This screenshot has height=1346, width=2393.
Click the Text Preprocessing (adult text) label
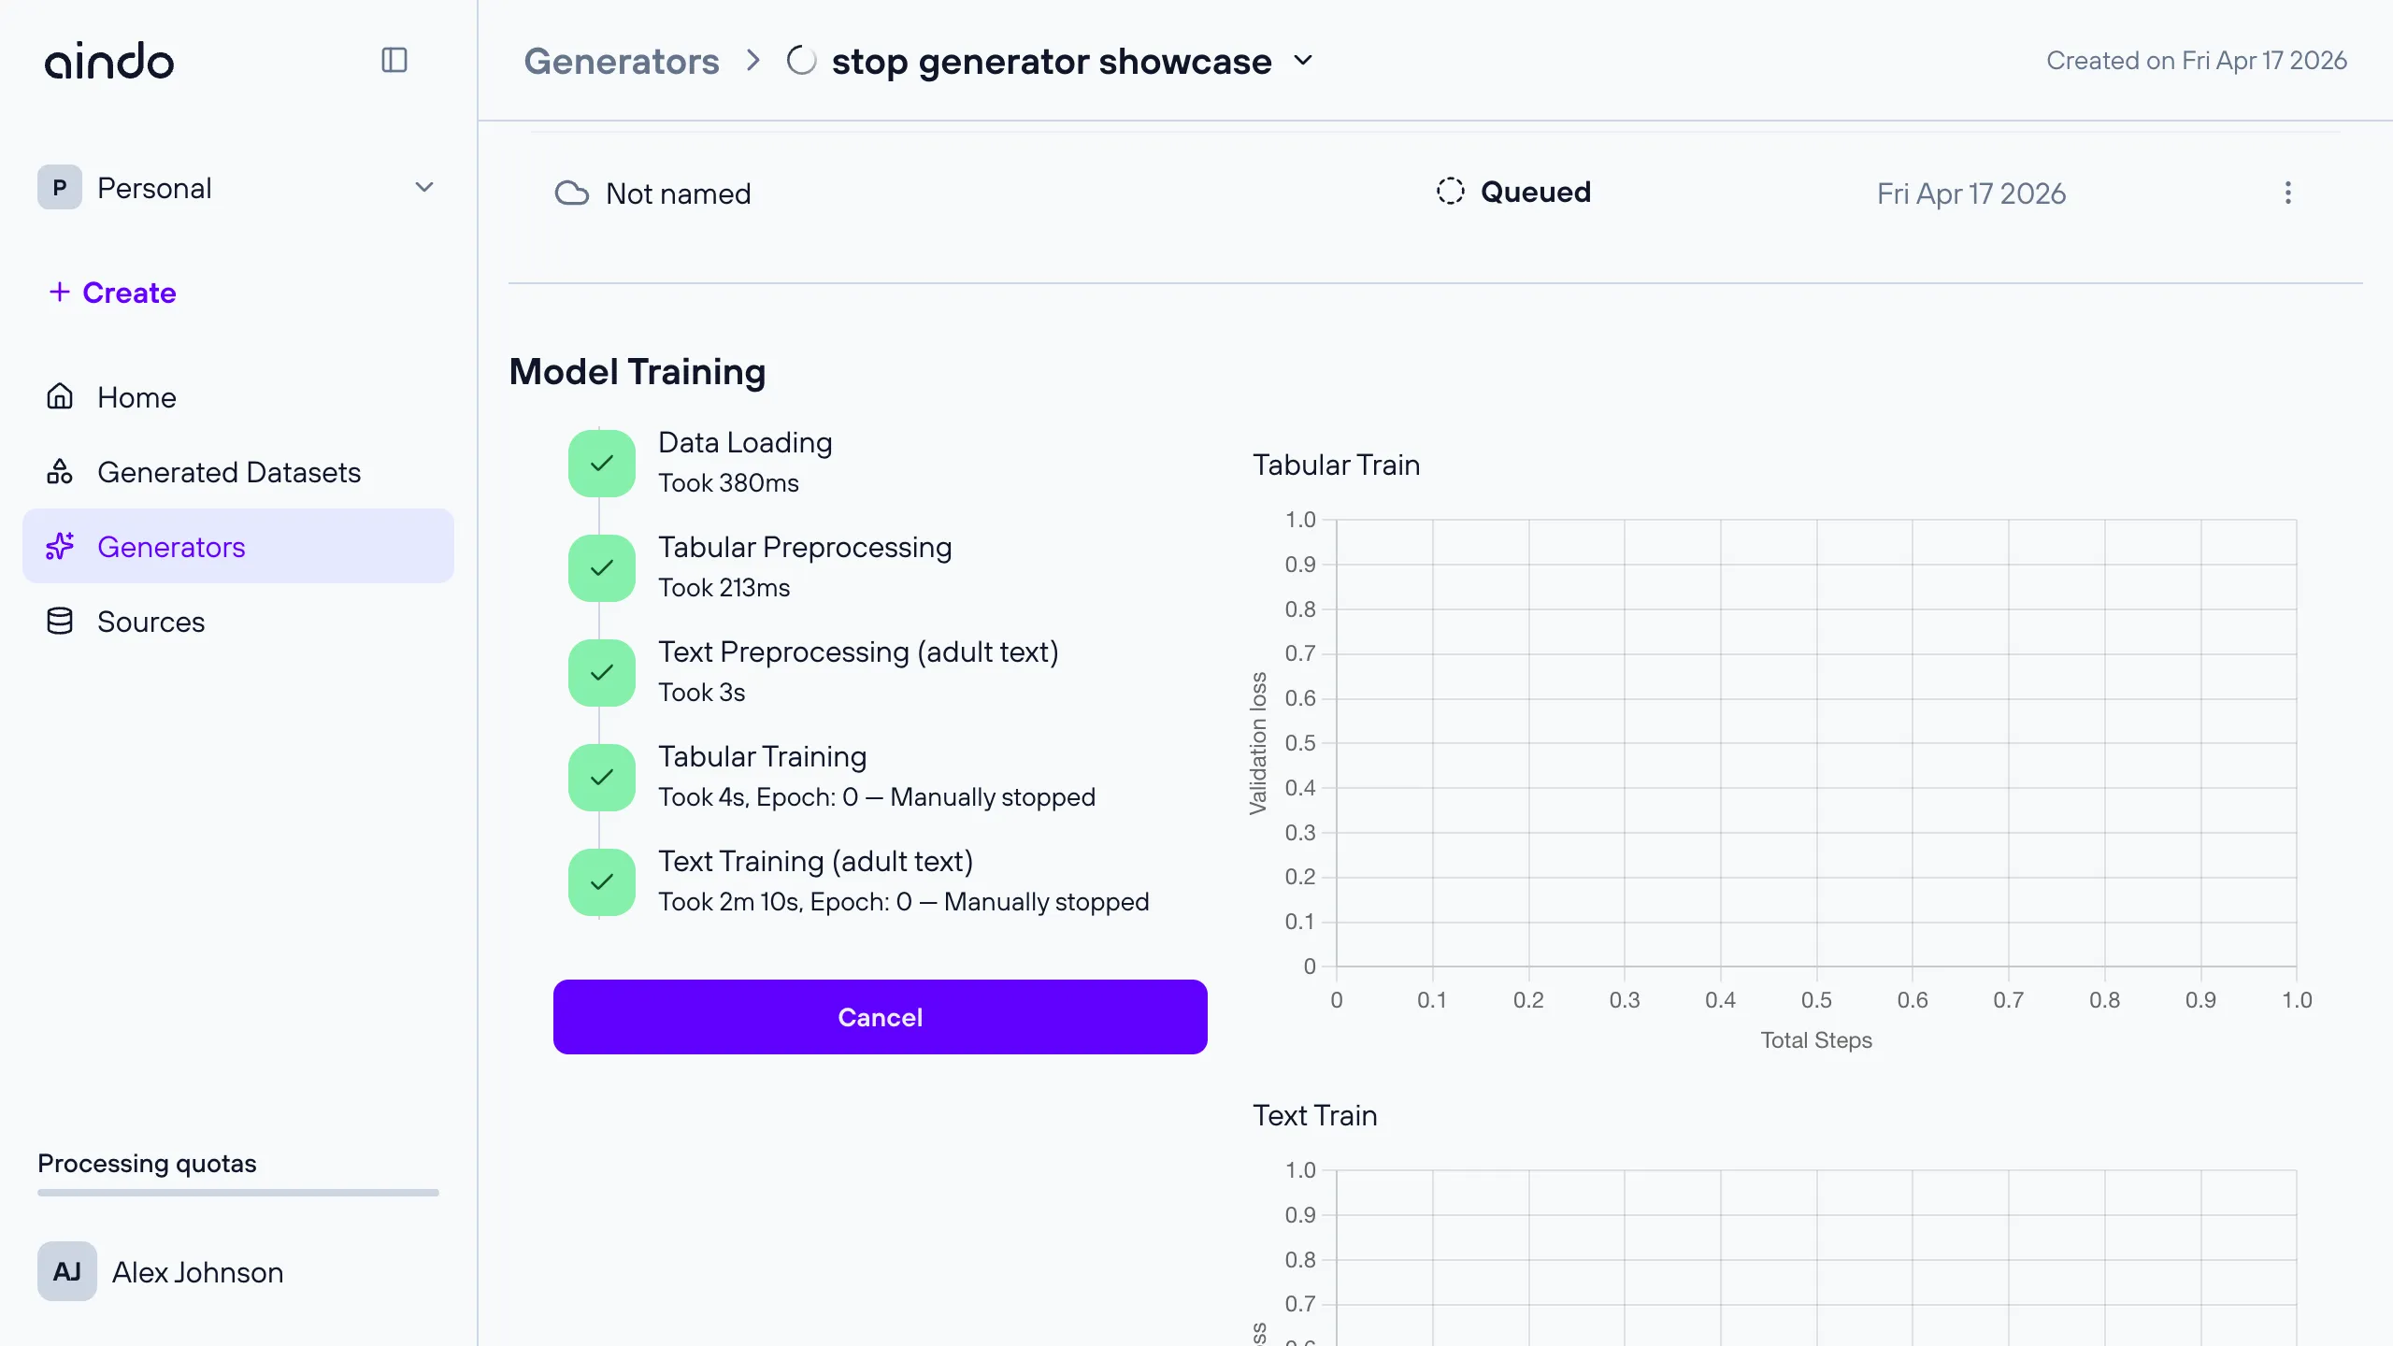click(x=858, y=652)
